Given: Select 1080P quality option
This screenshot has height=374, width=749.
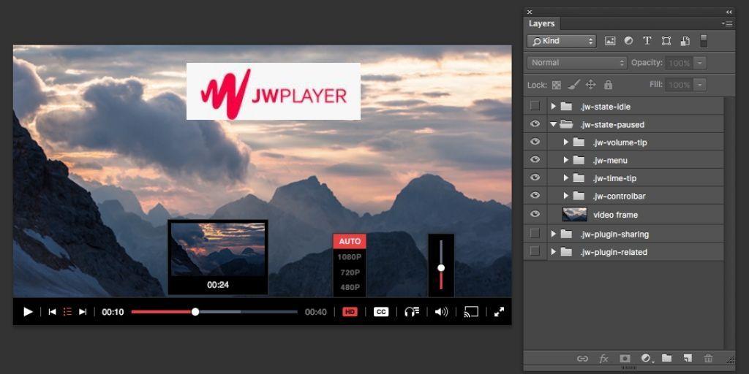Looking at the screenshot, I should point(350,257).
